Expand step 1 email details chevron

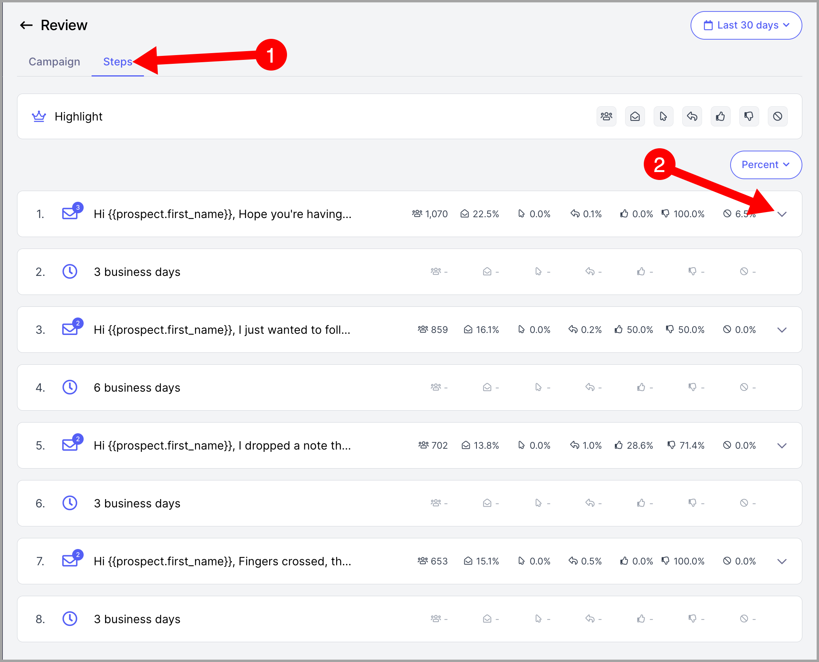[782, 214]
